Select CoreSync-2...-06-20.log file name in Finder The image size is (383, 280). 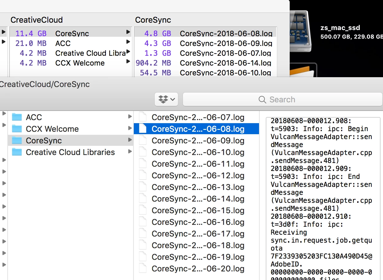(x=198, y=269)
